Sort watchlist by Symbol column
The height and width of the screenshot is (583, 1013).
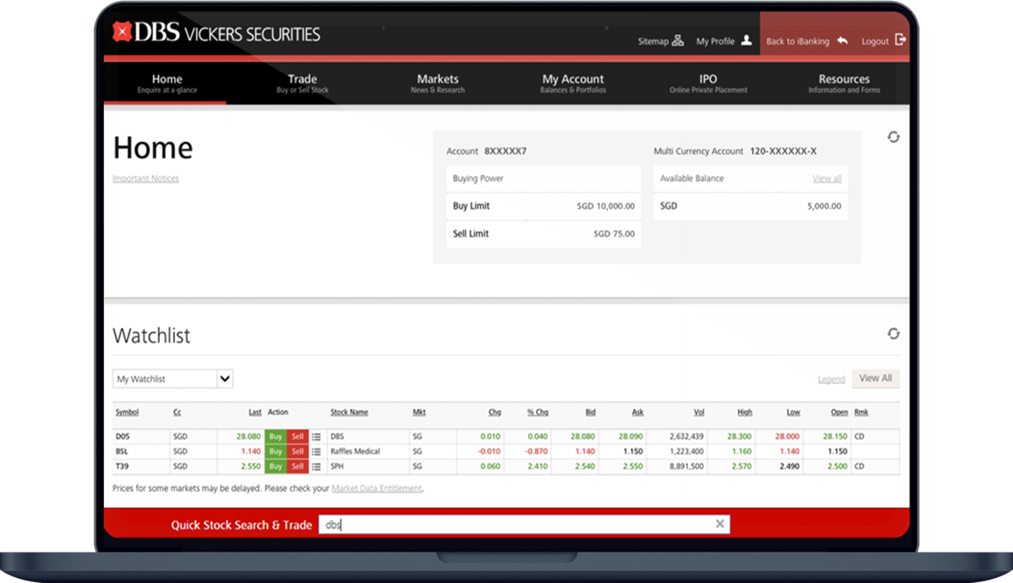(126, 412)
